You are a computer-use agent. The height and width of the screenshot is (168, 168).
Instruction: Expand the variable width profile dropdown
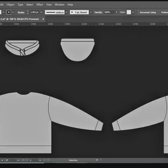click(x=67, y=12)
